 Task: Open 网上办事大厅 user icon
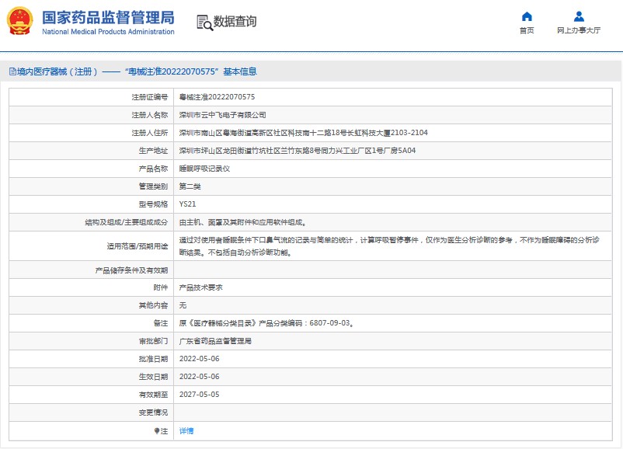pyautogui.click(x=579, y=16)
